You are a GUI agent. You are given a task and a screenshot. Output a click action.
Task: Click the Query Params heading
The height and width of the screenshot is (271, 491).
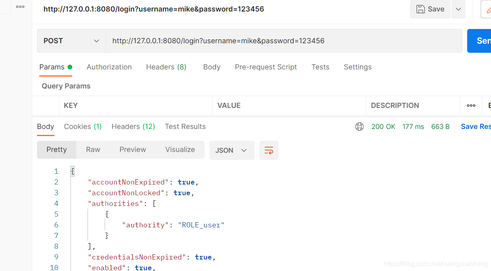(x=66, y=86)
